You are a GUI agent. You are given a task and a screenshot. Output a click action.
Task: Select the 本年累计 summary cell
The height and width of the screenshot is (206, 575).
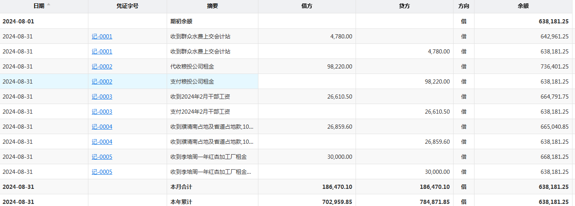coord(181,202)
